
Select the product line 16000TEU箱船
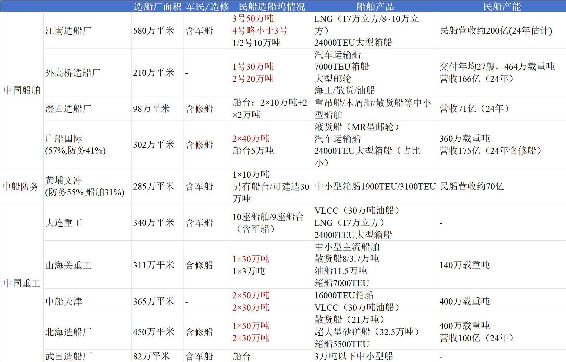pos(344,295)
